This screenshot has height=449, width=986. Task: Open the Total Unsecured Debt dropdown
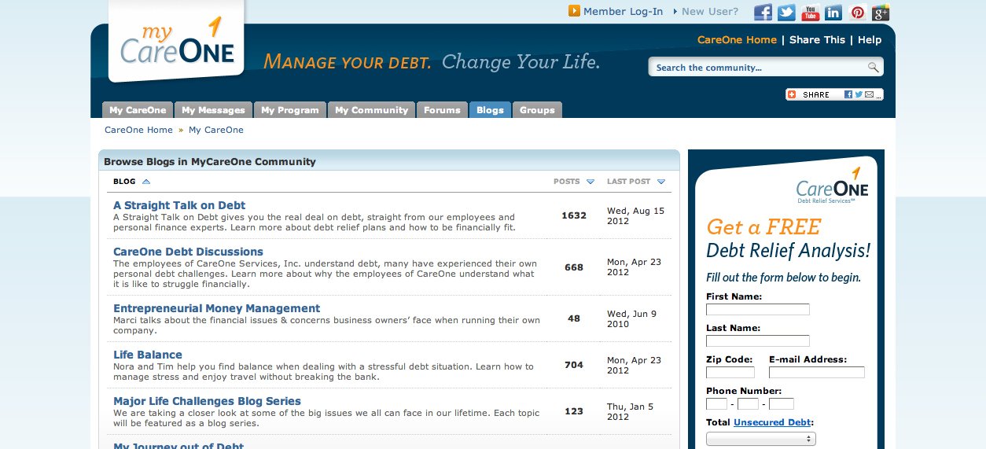coord(761,439)
